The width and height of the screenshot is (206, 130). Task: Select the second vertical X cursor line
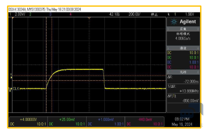(x=52, y=65)
